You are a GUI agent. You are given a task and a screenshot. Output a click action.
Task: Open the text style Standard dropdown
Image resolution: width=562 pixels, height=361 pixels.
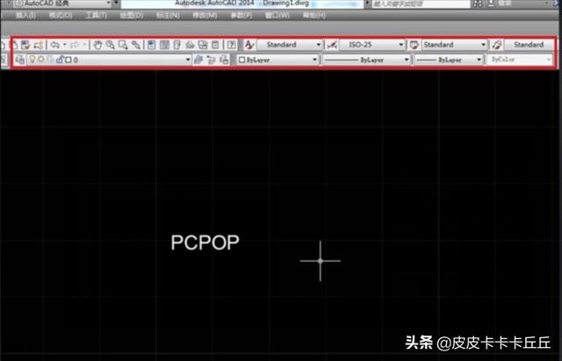pos(290,45)
